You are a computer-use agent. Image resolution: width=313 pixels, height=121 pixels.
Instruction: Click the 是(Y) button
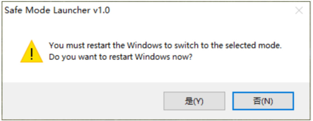coord(194,101)
